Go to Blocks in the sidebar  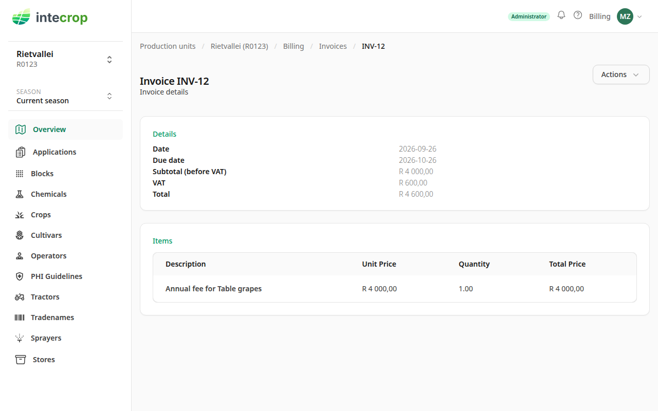[x=65, y=174]
